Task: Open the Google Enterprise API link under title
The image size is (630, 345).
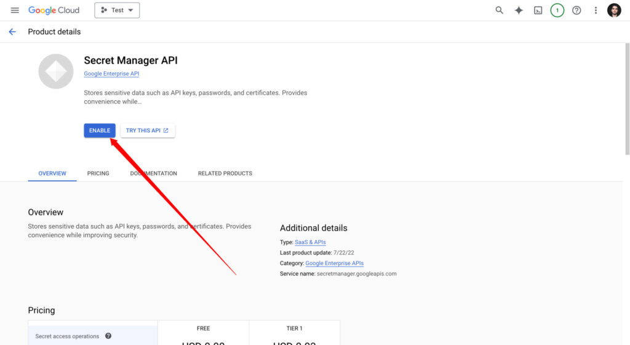Action: coord(111,74)
